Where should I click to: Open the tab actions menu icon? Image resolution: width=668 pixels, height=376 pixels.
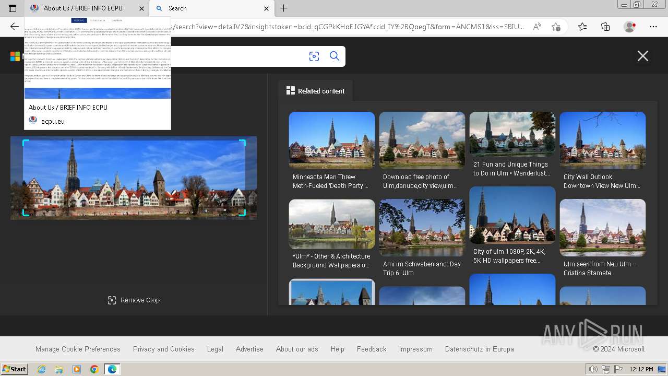click(x=13, y=8)
